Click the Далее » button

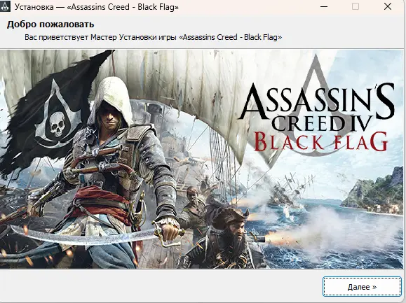pyautogui.click(x=362, y=287)
